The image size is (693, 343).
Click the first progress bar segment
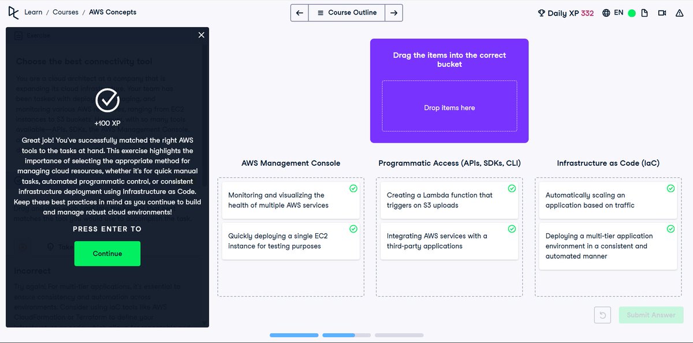[x=294, y=335]
